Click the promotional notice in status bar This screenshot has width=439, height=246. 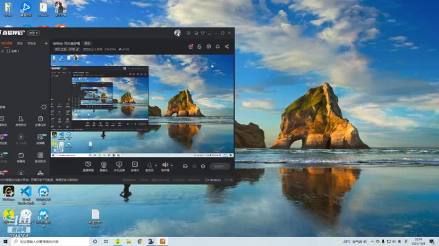tap(39, 180)
